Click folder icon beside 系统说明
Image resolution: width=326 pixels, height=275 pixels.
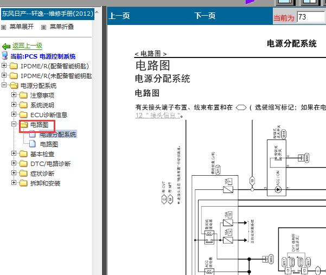[23, 105]
